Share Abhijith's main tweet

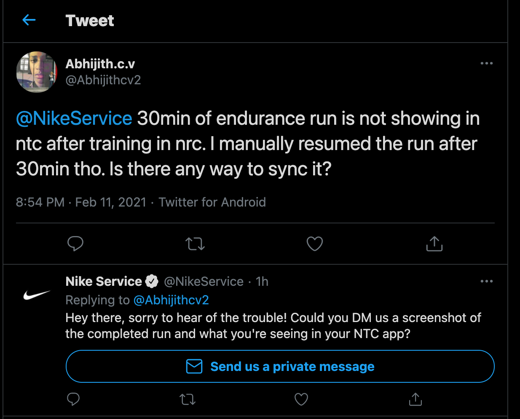(434, 244)
